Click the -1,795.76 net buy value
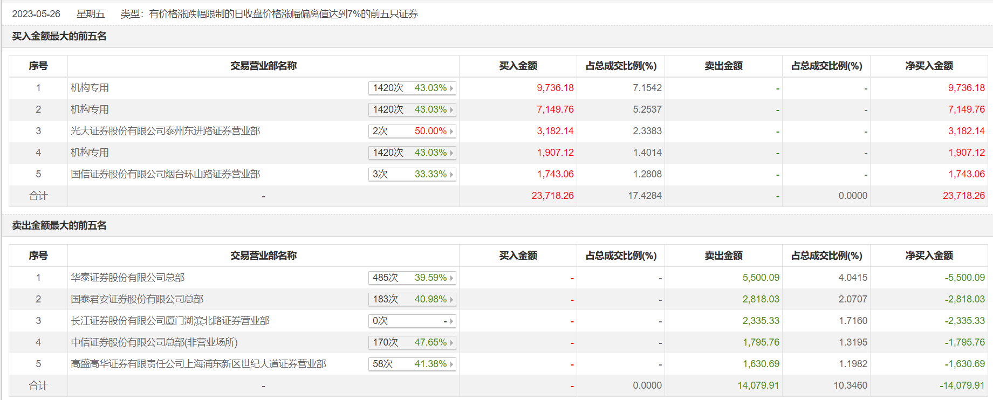This screenshot has width=993, height=400. coord(964,342)
